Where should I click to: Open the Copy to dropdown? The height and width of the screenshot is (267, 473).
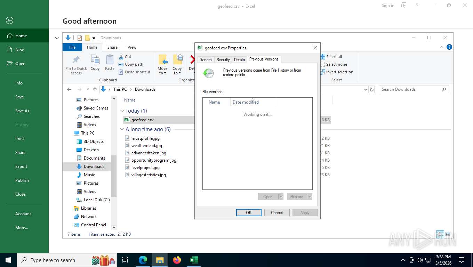177,65
